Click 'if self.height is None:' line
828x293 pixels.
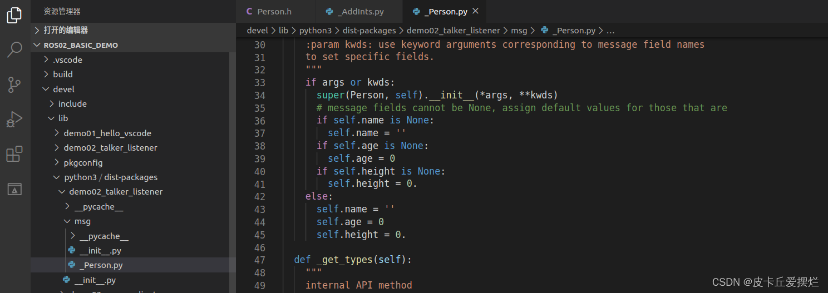(381, 171)
